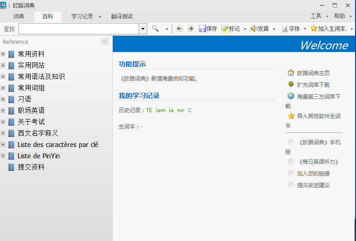
Task: Open the search box history dropdown
Action: pyautogui.click(x=143, y=29)
